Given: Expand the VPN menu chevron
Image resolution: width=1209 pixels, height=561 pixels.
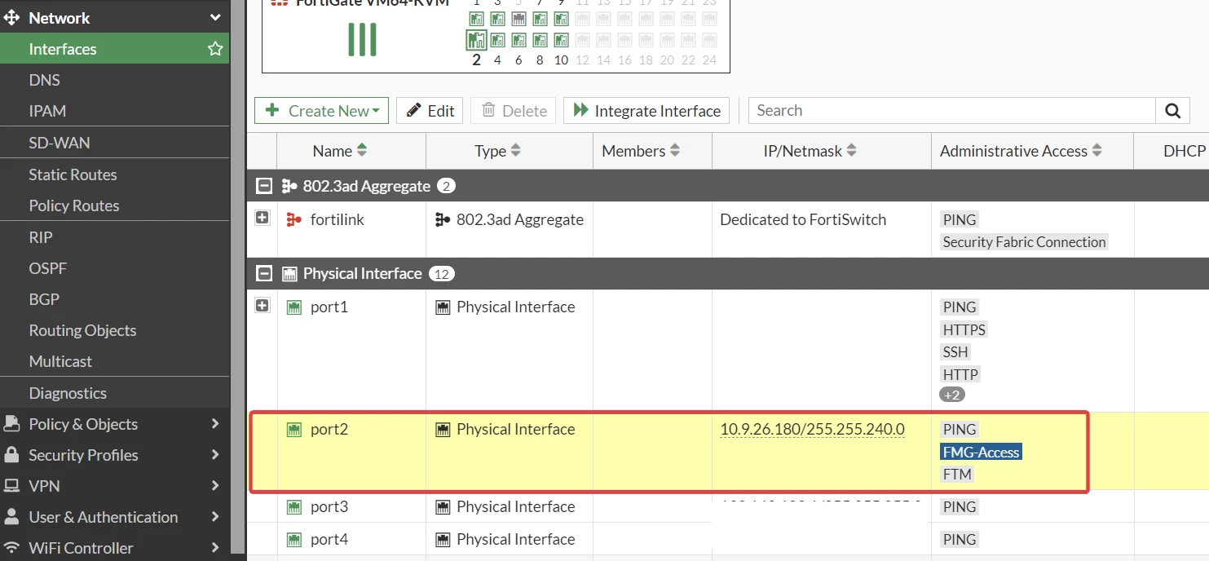Looking at the screenshot, I should (215, 485).
